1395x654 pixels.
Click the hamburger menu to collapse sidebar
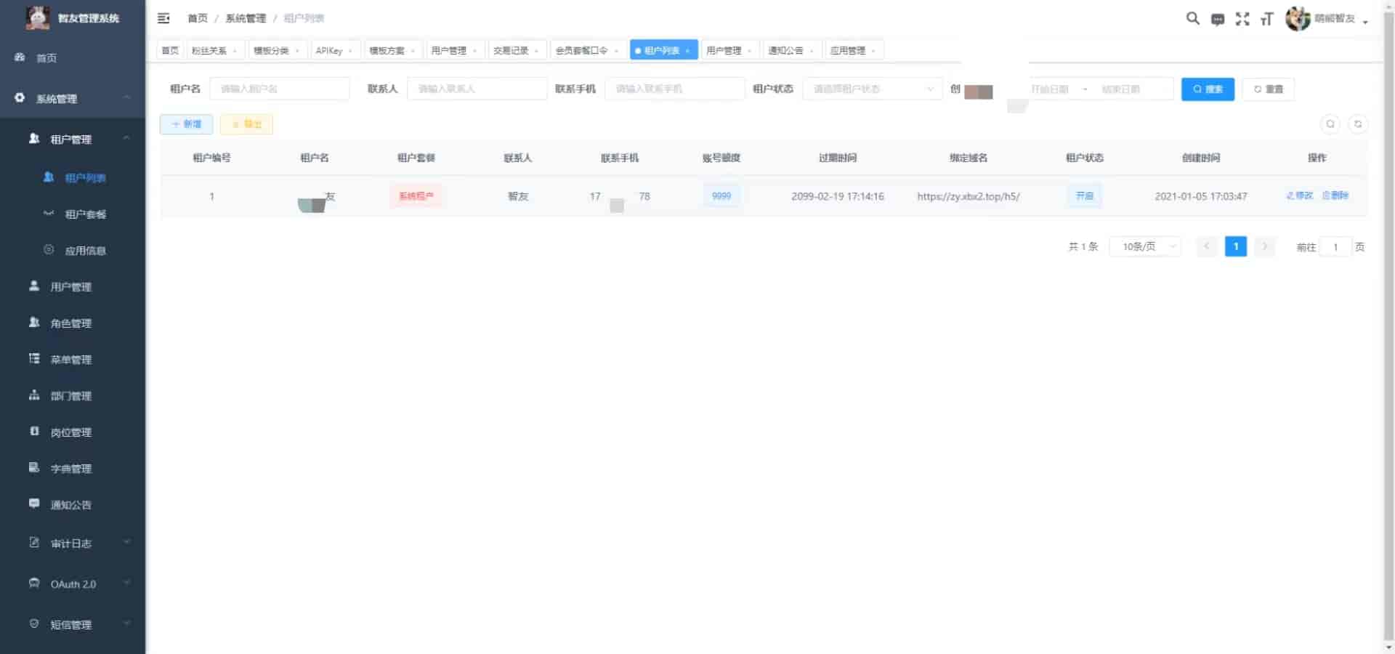(163, 18)
